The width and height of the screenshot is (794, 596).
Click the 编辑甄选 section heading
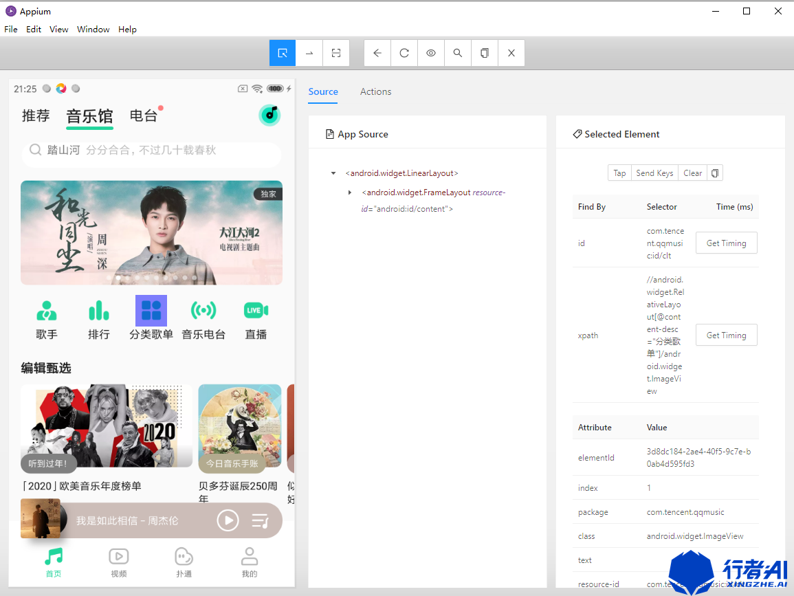coord(46,368)
